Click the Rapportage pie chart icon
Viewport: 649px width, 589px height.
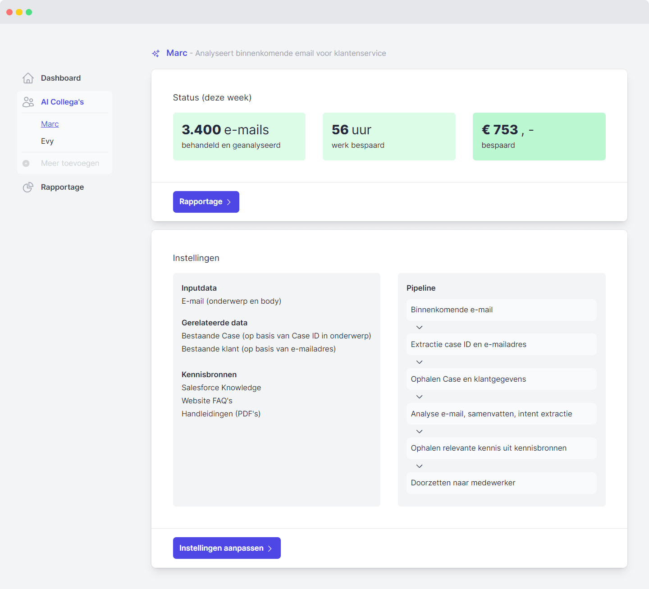click(x=28, y=187)
